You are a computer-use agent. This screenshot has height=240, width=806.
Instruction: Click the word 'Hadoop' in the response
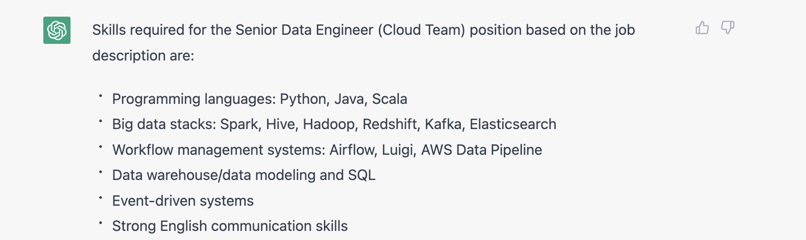(329, 124)
